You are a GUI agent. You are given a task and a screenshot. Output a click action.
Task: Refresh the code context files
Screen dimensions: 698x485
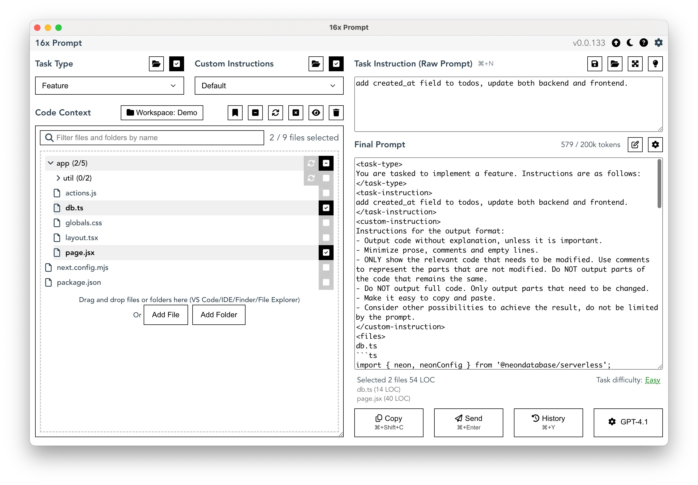tap(275, 113)
